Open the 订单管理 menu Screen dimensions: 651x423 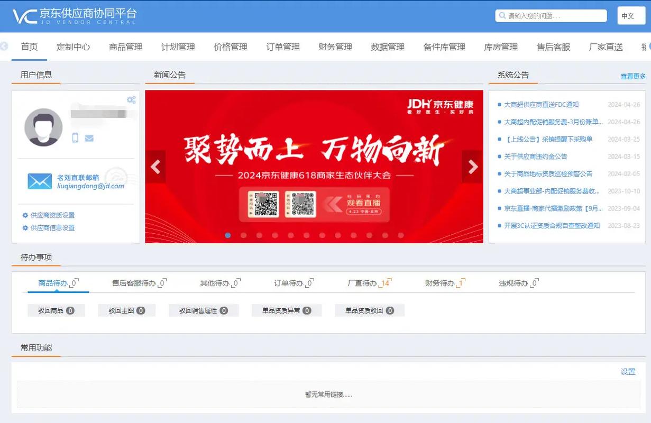[x=283, y=47]
